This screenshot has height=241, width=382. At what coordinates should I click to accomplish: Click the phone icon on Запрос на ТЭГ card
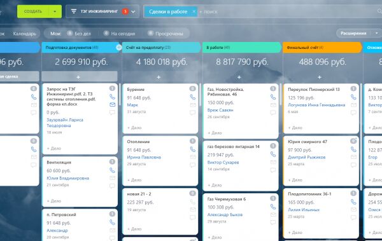pos(112,97)
